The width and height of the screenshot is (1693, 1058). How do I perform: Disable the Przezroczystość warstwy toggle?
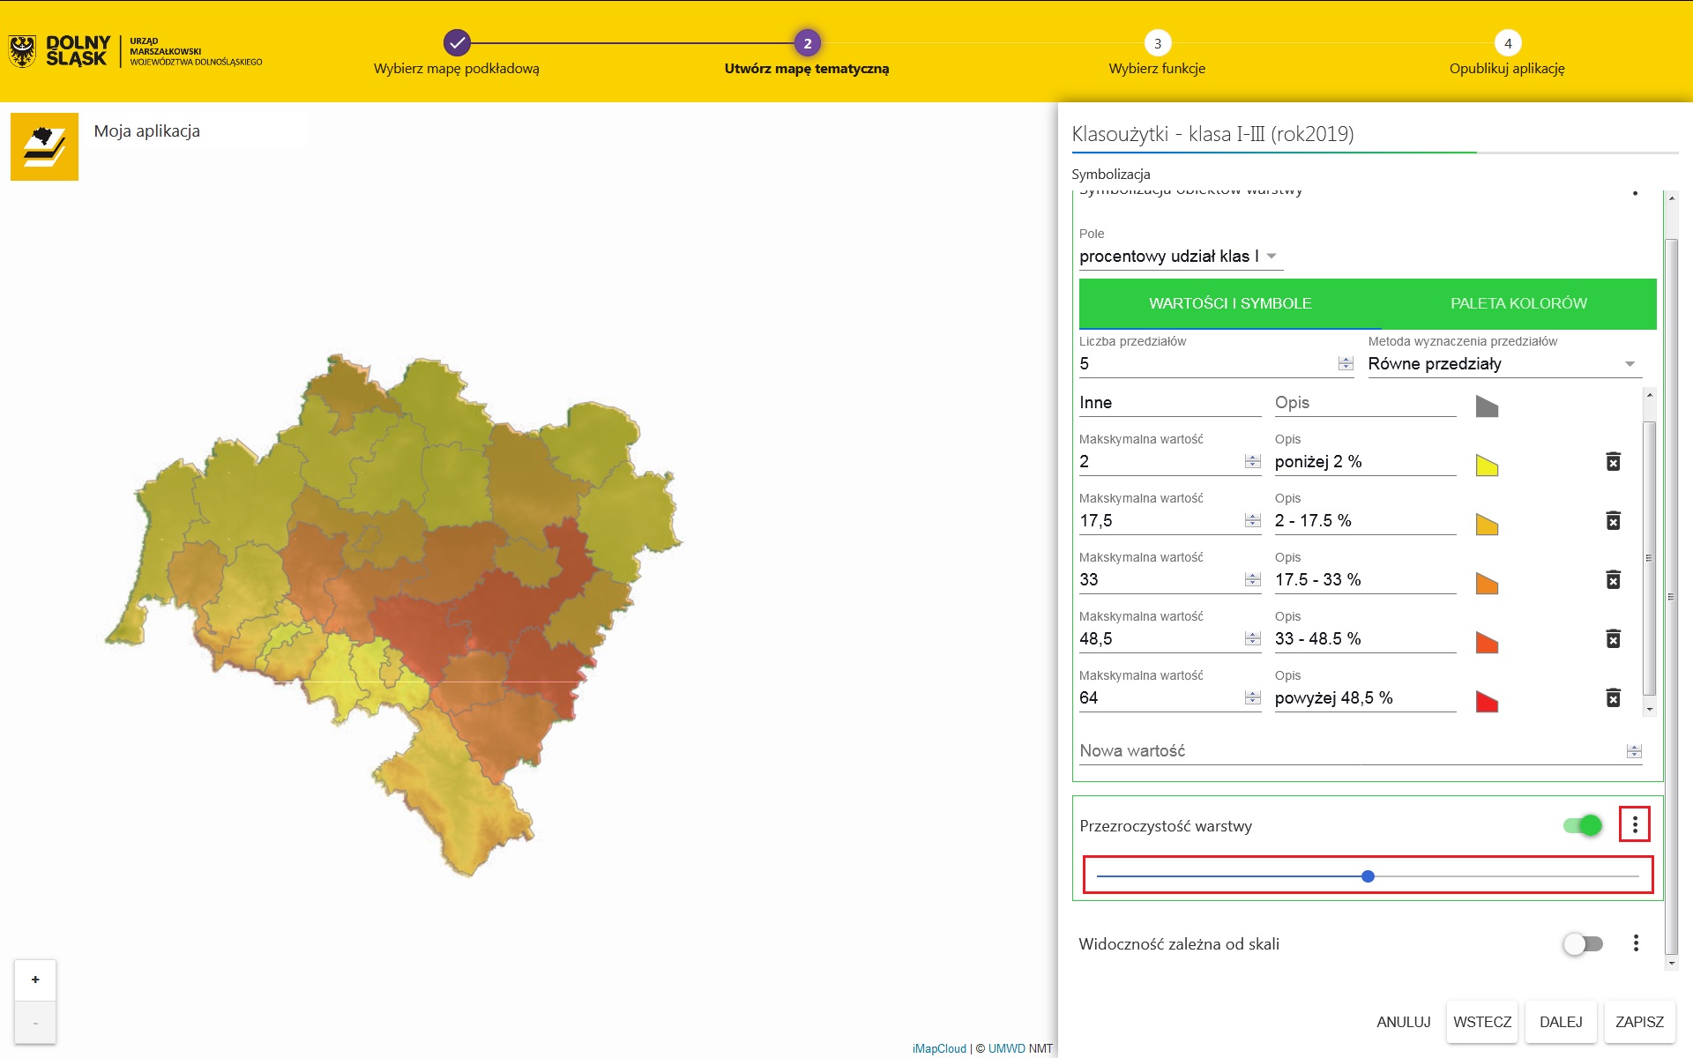(x=1583, y=825)
